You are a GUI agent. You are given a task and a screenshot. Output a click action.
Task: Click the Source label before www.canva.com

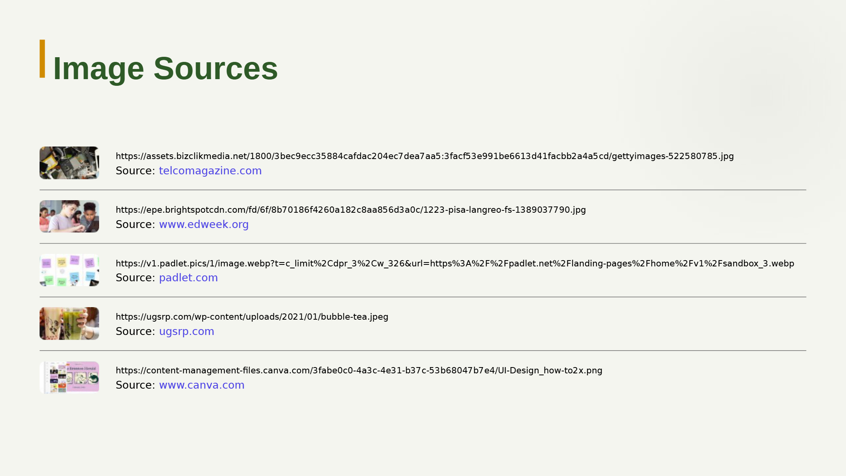pyautogui.click(x=136, y=385)
